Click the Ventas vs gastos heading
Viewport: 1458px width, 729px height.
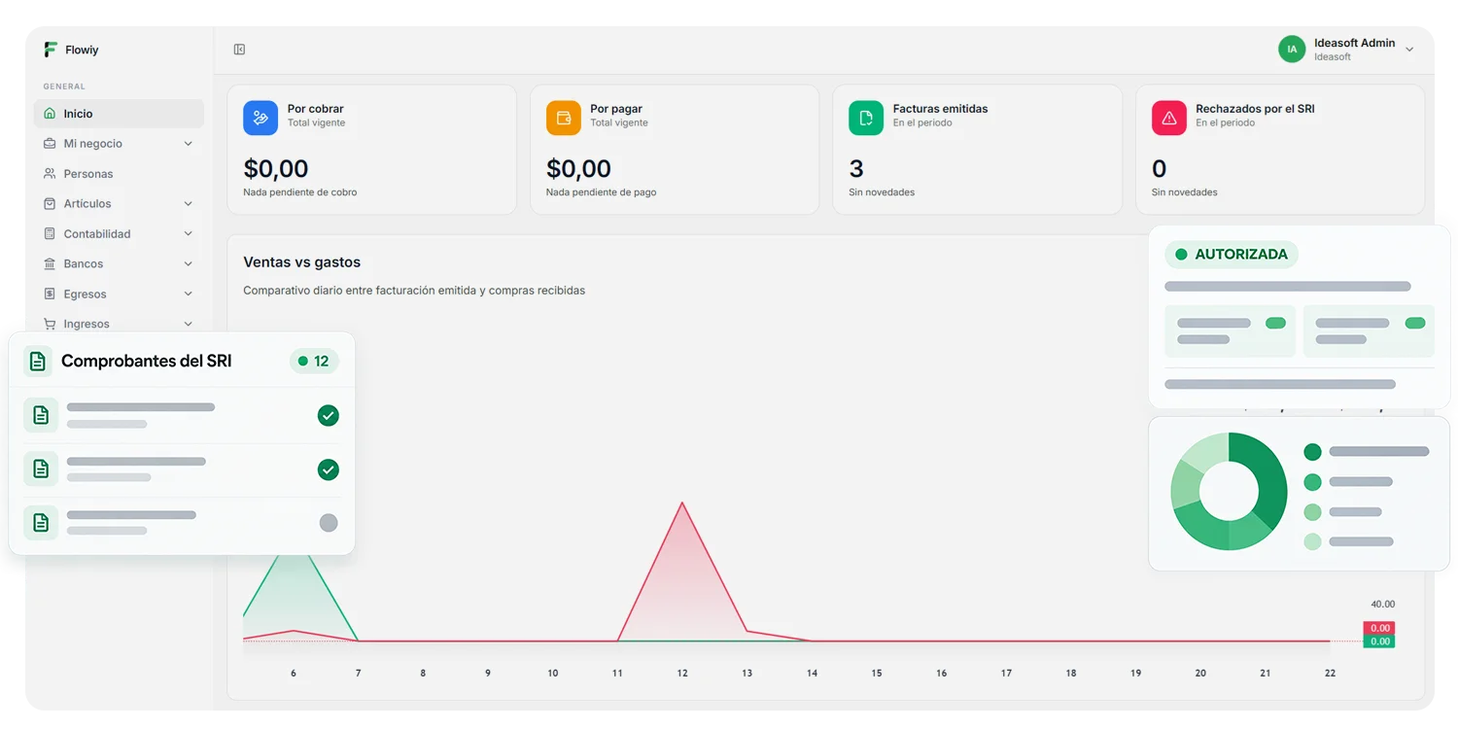(x=302, y=262)
